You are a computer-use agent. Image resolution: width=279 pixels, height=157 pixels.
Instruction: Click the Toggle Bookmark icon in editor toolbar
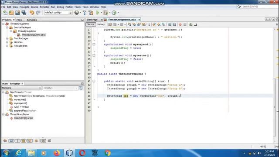coord(163,24)
